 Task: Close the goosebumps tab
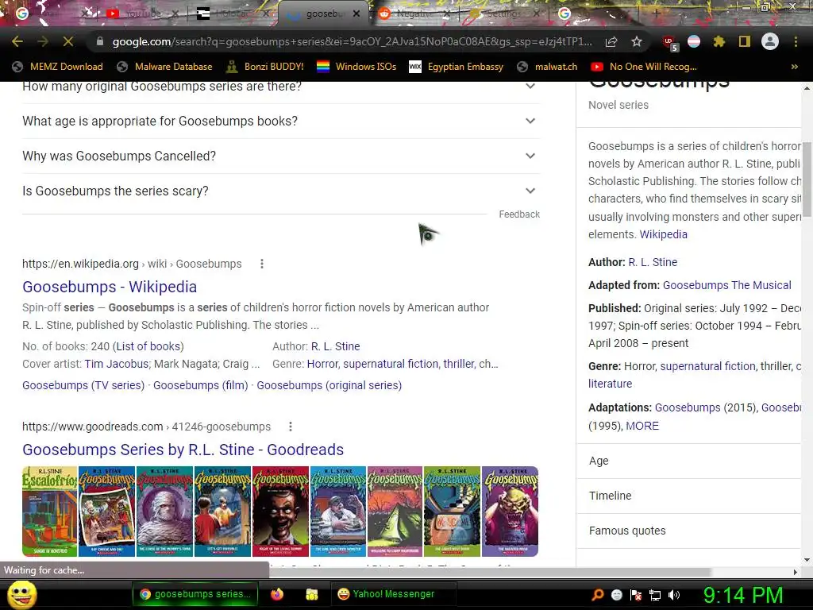click(x=356, y=14)
